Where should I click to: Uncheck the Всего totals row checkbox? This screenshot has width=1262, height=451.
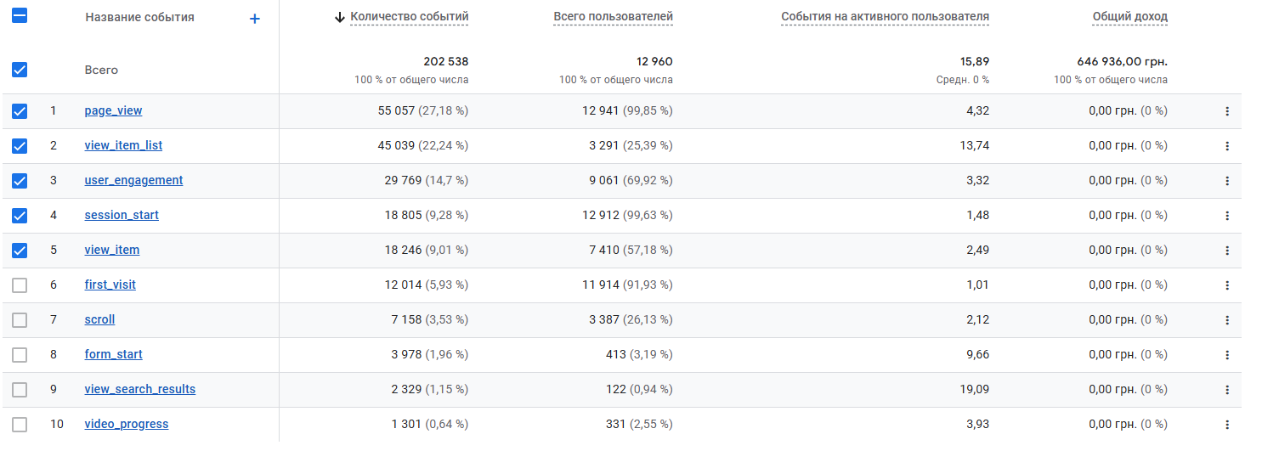click(x=20, y=70)
